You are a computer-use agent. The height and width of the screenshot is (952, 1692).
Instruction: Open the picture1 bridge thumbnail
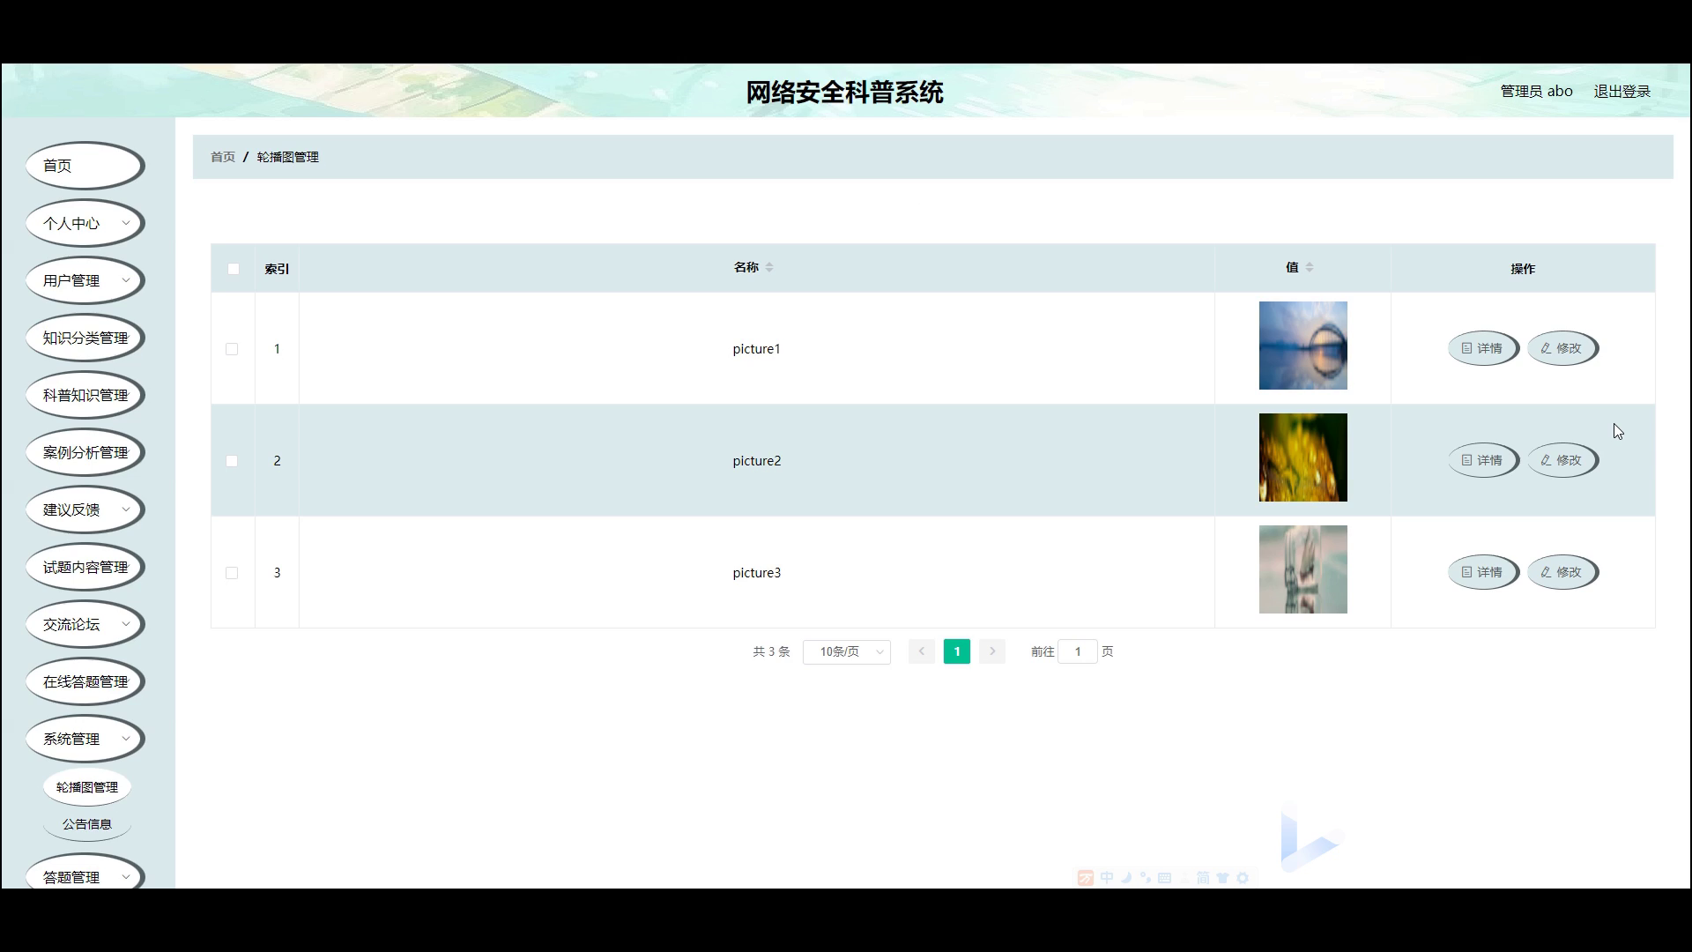[1302, 346]
